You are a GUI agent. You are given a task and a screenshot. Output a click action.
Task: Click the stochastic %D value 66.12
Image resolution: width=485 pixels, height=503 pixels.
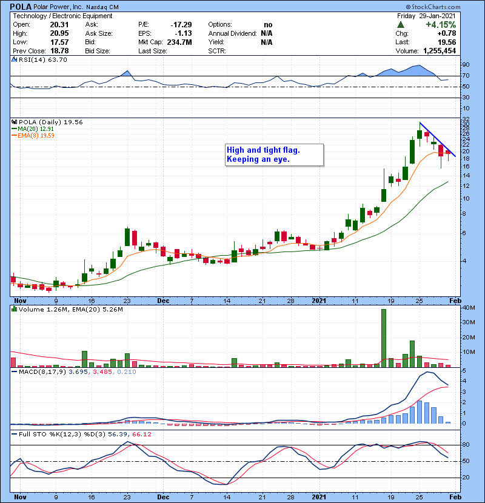click(141, 434)
